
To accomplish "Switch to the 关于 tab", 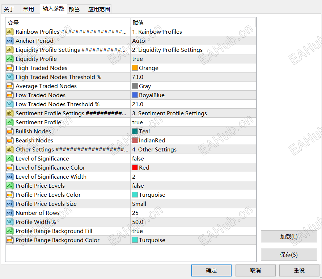I will 11,9.
